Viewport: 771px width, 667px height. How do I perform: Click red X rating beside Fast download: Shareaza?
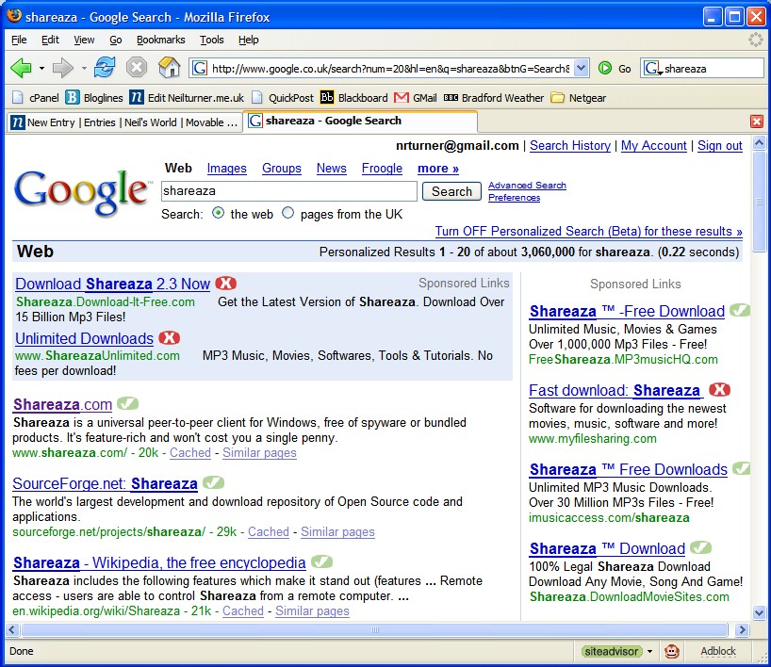click(720, 390)
